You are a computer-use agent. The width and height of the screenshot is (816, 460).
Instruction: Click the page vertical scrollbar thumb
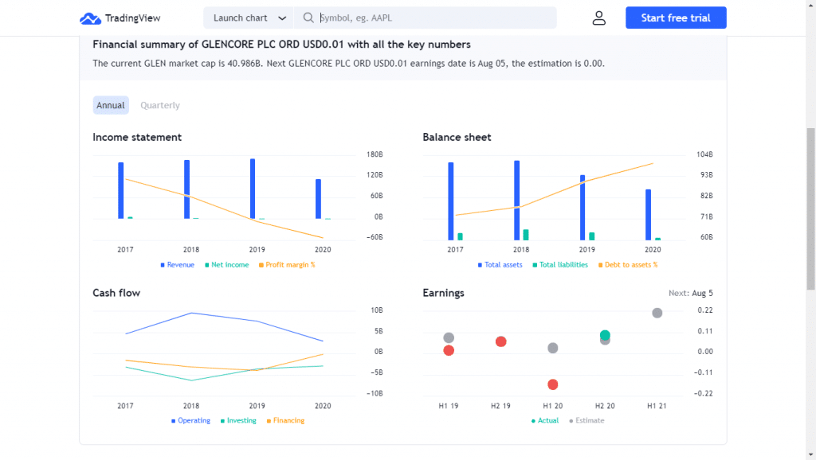[810, 209]
